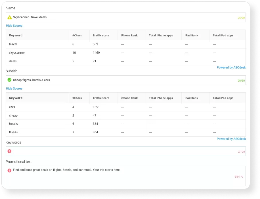The height and width of the screenshot is (199, 260).
Task: Click the 28/30 character counter in Subtitle
Action: coord(241,80)
